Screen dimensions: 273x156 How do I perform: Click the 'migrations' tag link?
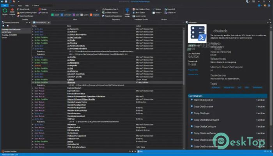click(x=229, y=87)
